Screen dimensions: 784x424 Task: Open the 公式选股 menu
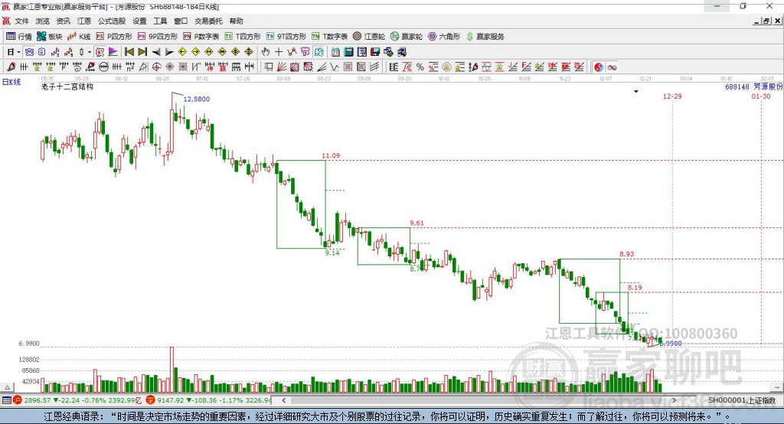click(x=112, y=21)
